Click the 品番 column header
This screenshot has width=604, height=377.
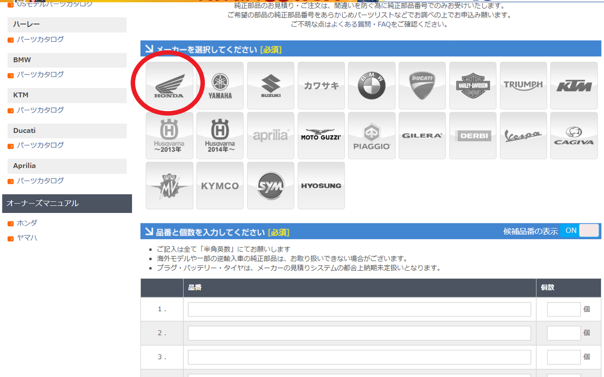(x=359, y=287)
